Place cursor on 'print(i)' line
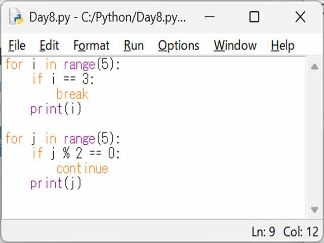 (56, 109)
